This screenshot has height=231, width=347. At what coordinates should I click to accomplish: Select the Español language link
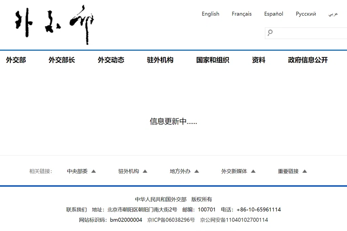[x=273, y=14]
